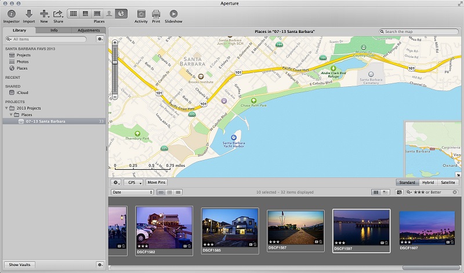
Task: Select Standard map style
Action: [407, 183]
